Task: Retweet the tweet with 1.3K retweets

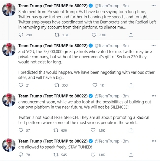Action: [57, 35]
